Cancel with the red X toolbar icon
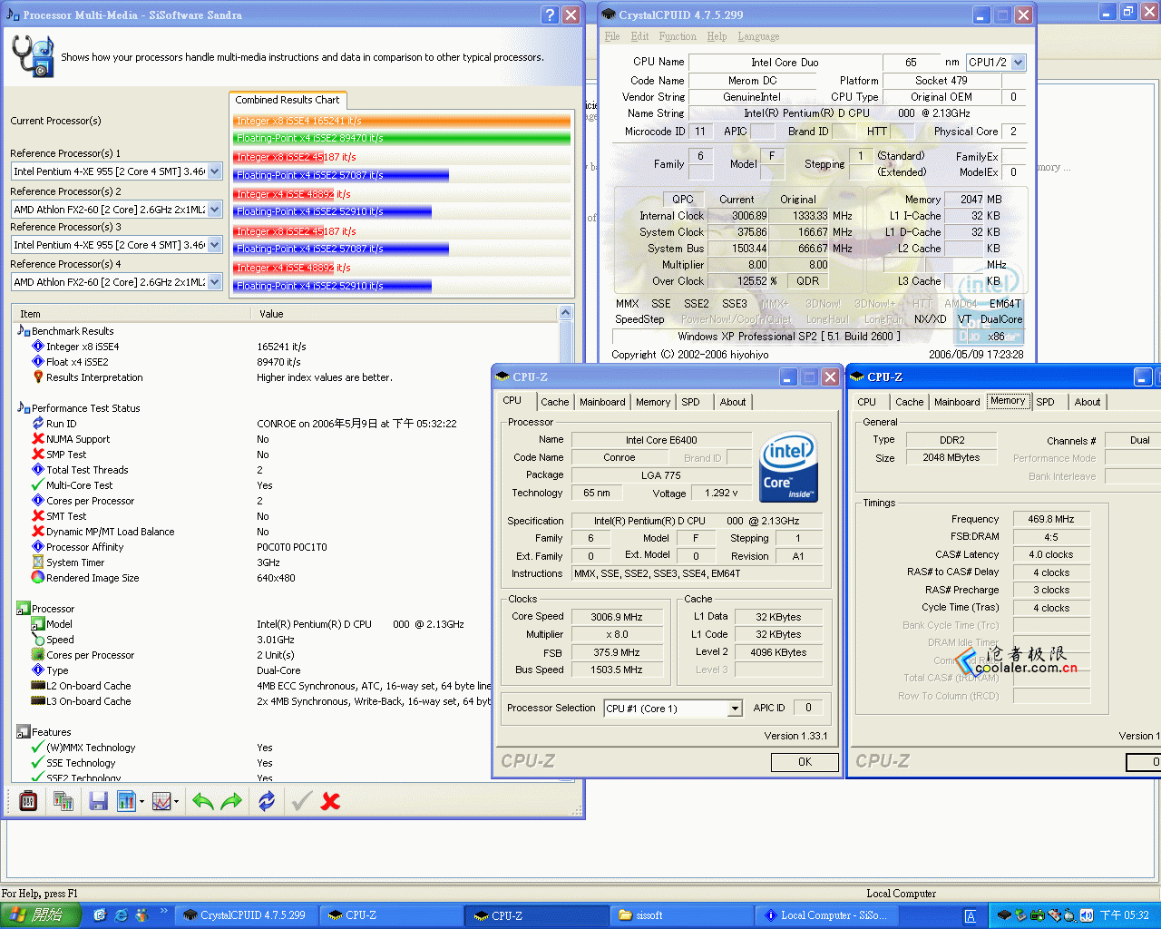The height and width of the screenshot is (929, 1161). click(x=331, y=801)
